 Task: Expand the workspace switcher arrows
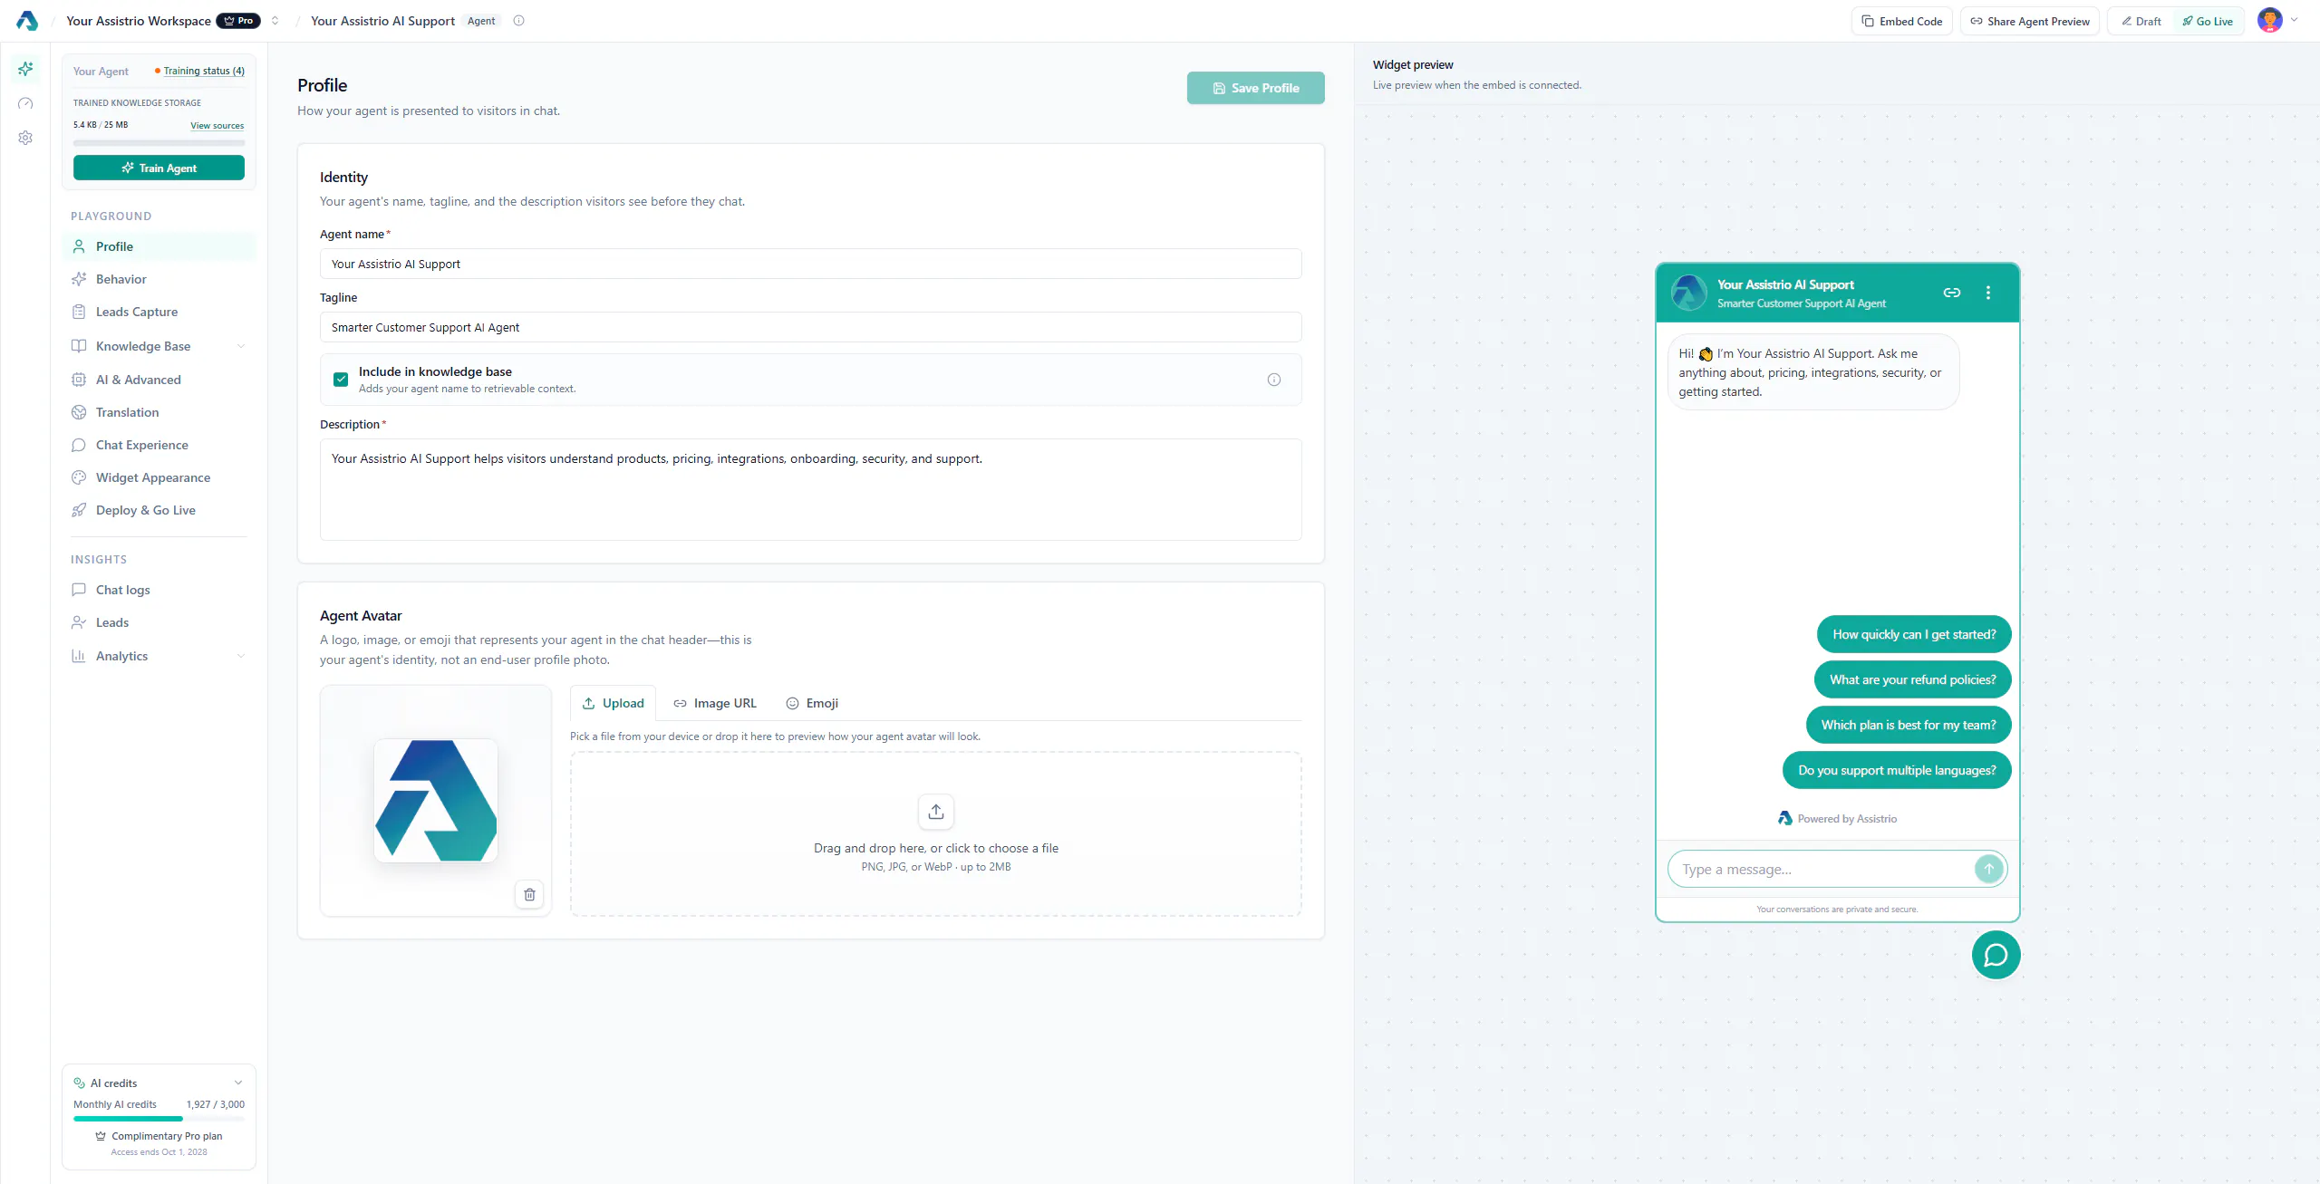point(275,21)
